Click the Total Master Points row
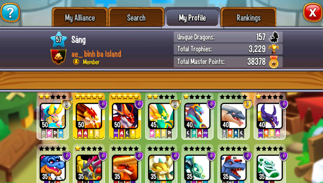Image resolution: width=323 pixels, height=183 pixels. [228, 62]
